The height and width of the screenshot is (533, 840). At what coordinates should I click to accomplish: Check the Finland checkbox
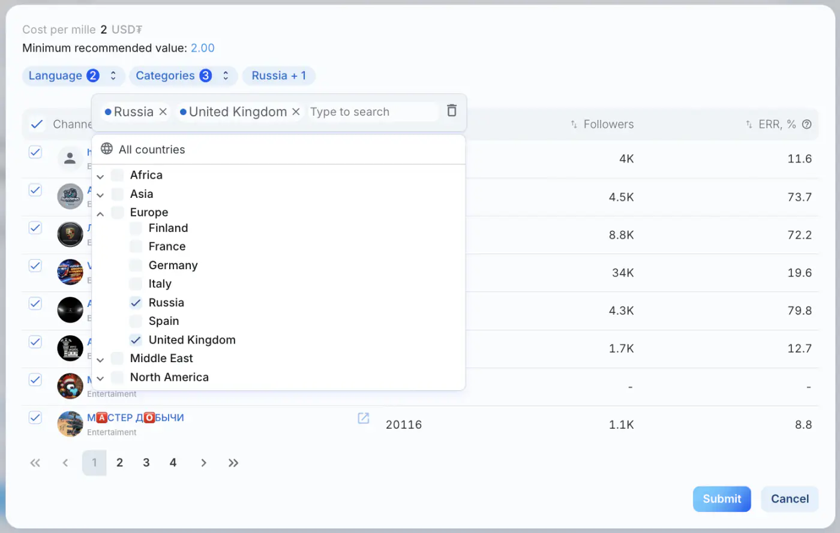click(136, 228)
